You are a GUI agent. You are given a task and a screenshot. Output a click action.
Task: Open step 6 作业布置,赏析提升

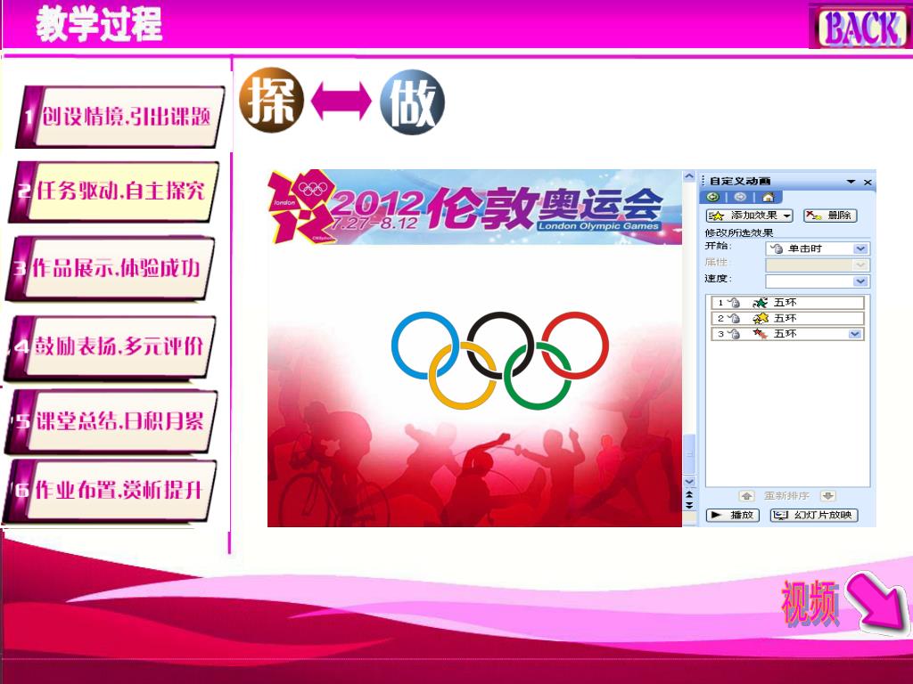111,491
